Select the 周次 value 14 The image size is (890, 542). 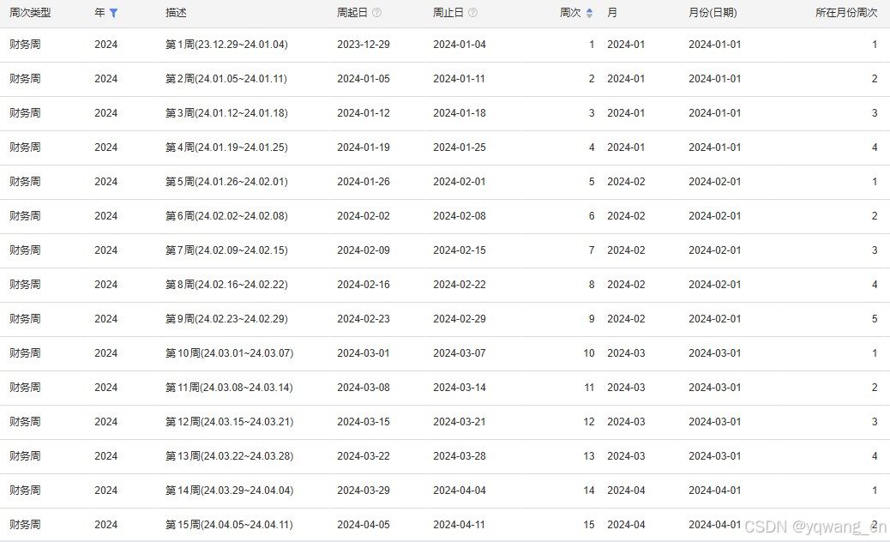[588, 491]
